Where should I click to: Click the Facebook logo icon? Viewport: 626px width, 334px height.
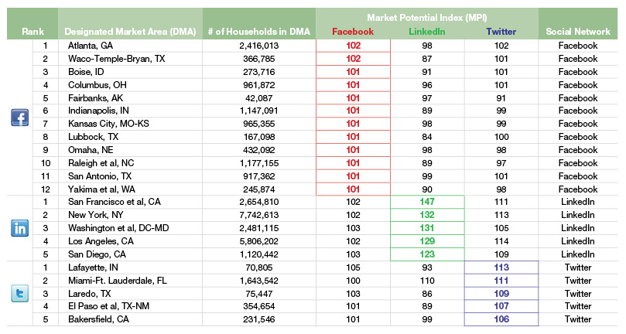19,118
